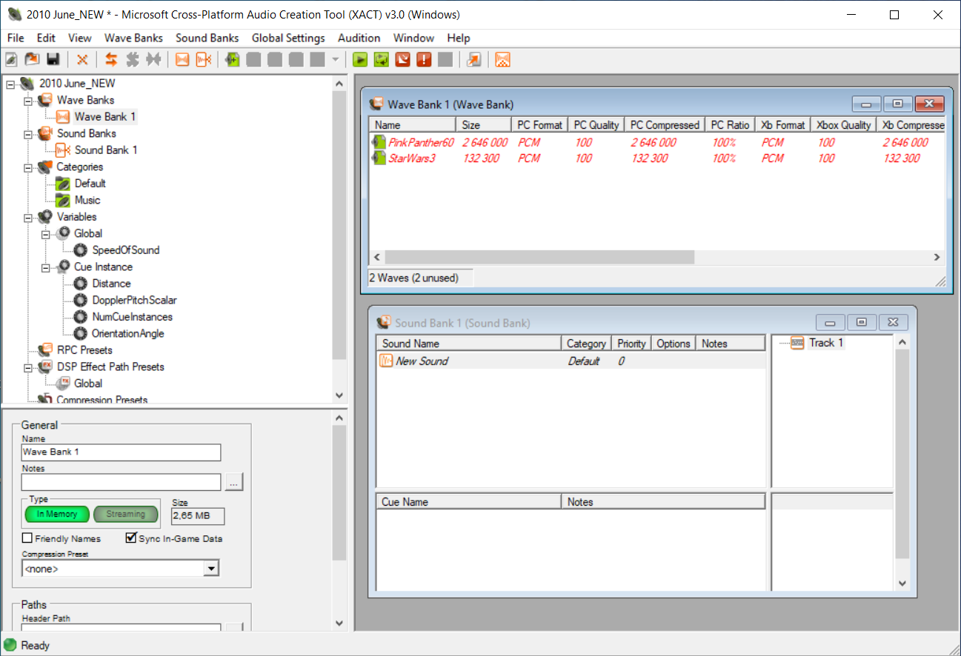This screenshot has height=656, width=961.
Task: Collapse the Categories tree node
Action: 28,167
